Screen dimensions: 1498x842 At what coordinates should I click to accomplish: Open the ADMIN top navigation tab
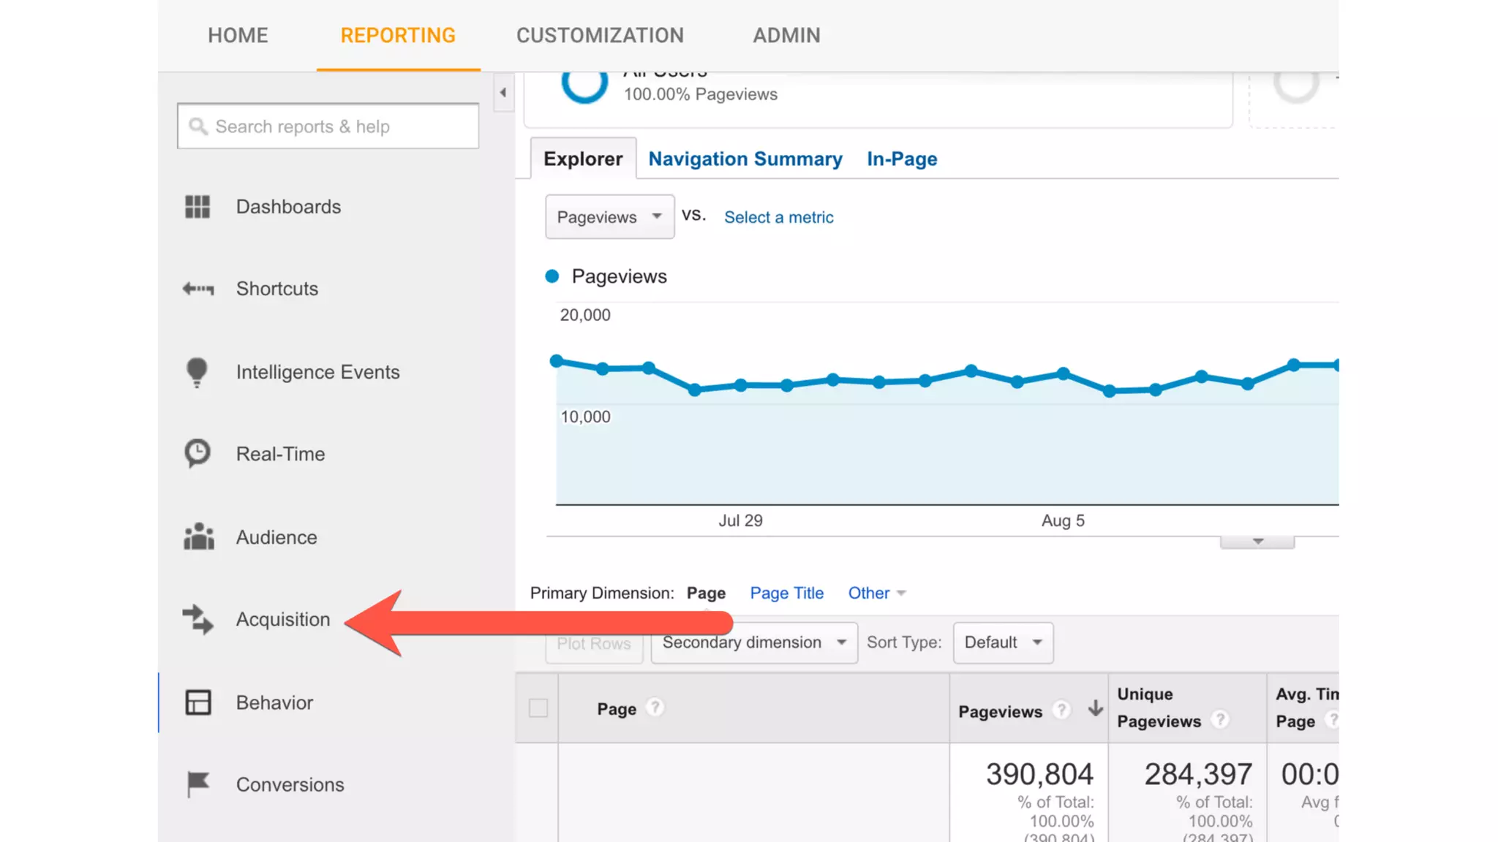point(786,35)
